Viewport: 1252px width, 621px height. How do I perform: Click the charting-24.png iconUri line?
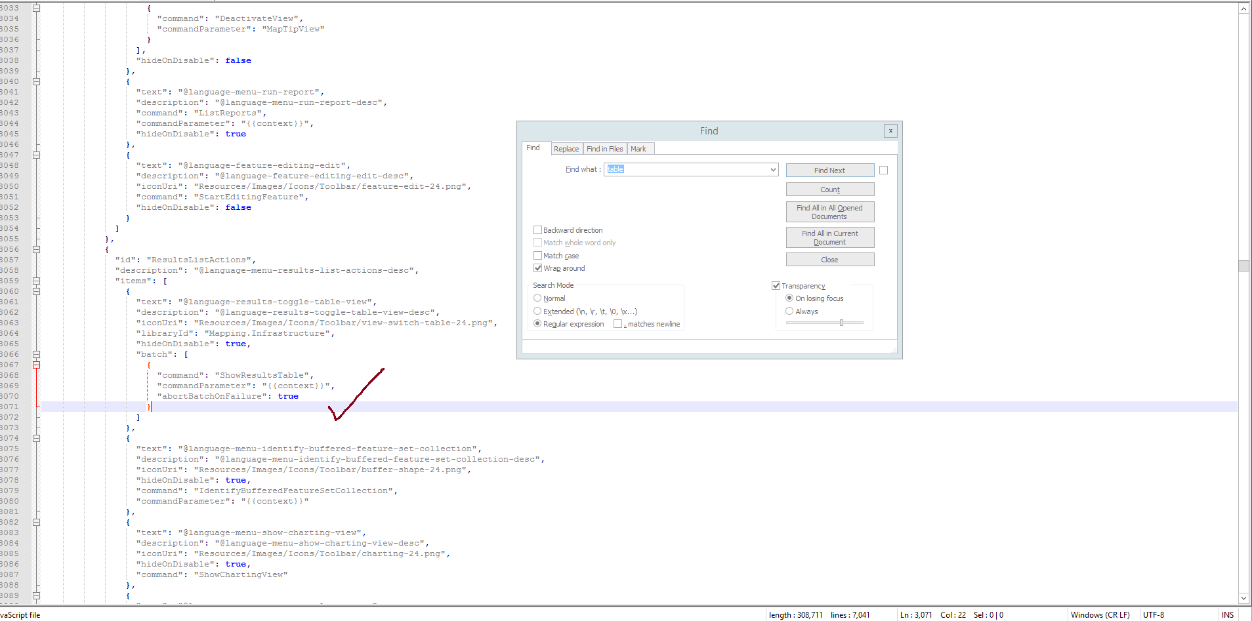click(x=293, y=553)
